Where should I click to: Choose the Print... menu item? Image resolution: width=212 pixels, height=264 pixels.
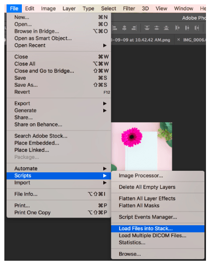(x=59, y=206)
